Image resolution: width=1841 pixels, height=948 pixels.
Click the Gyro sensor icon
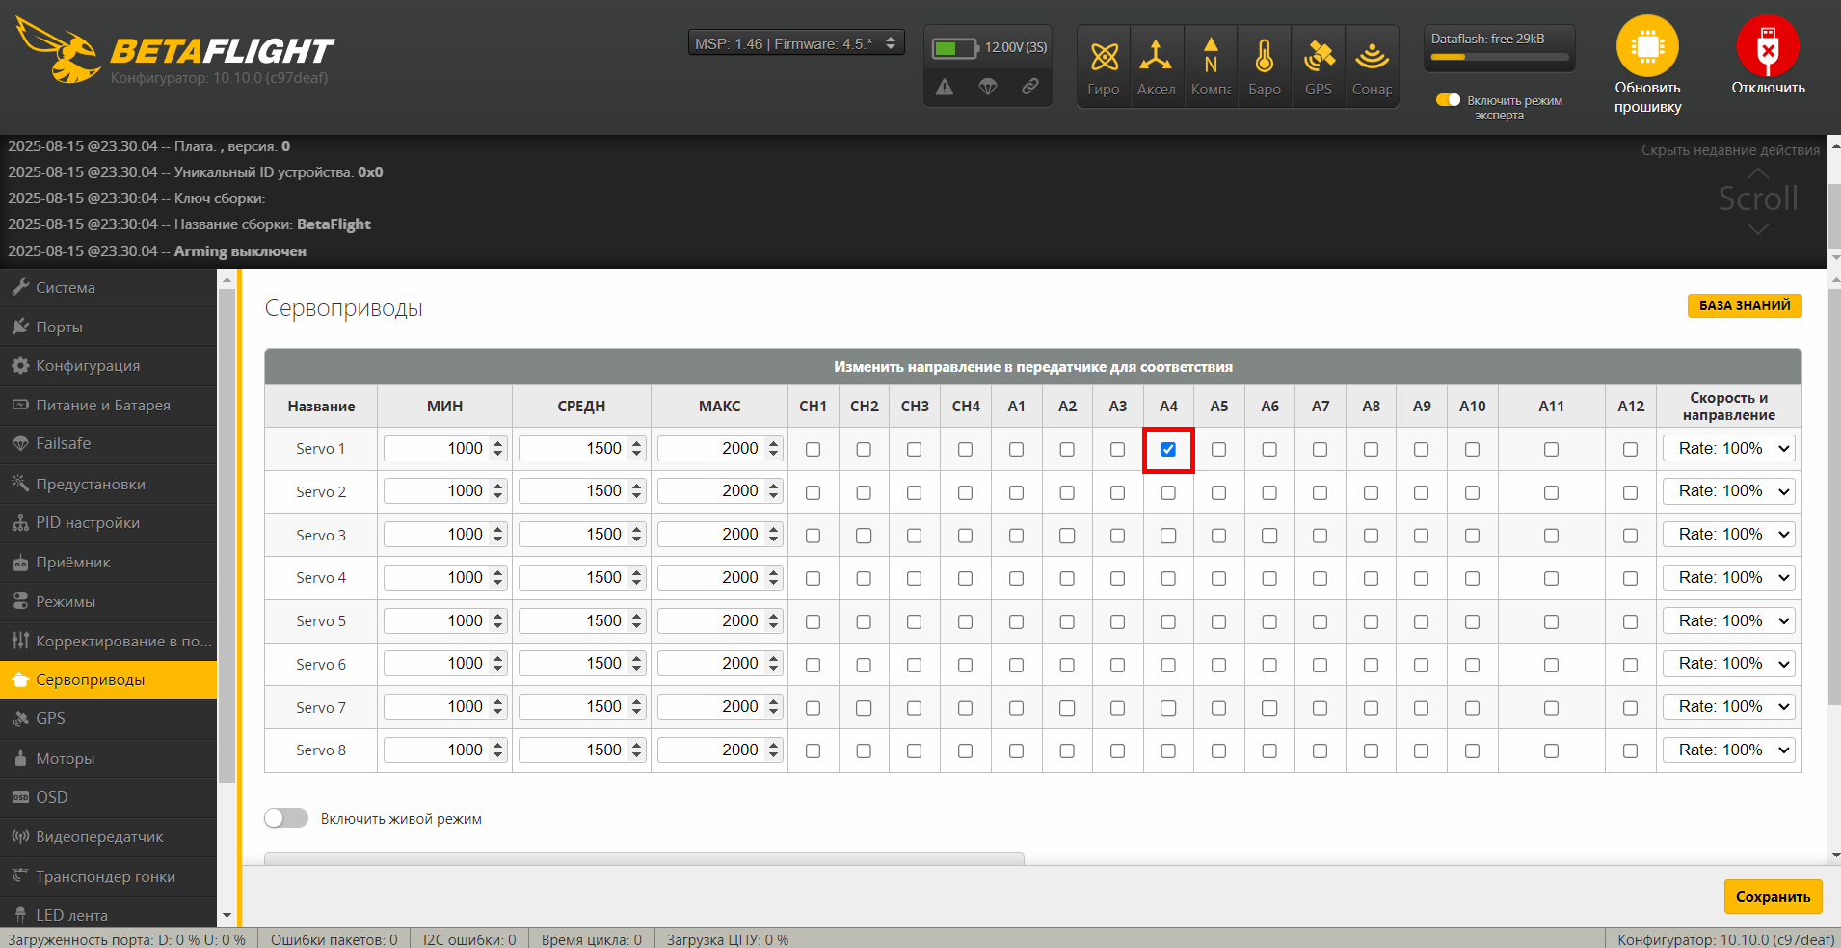(x=1104, y=58)
